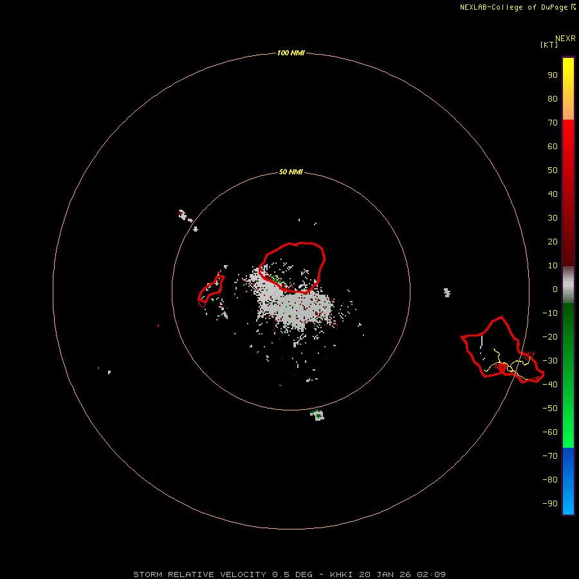The width and height of the screenshot is (579, 579).
Task: Click the 40 value on velocity scale
Action: 553,194
